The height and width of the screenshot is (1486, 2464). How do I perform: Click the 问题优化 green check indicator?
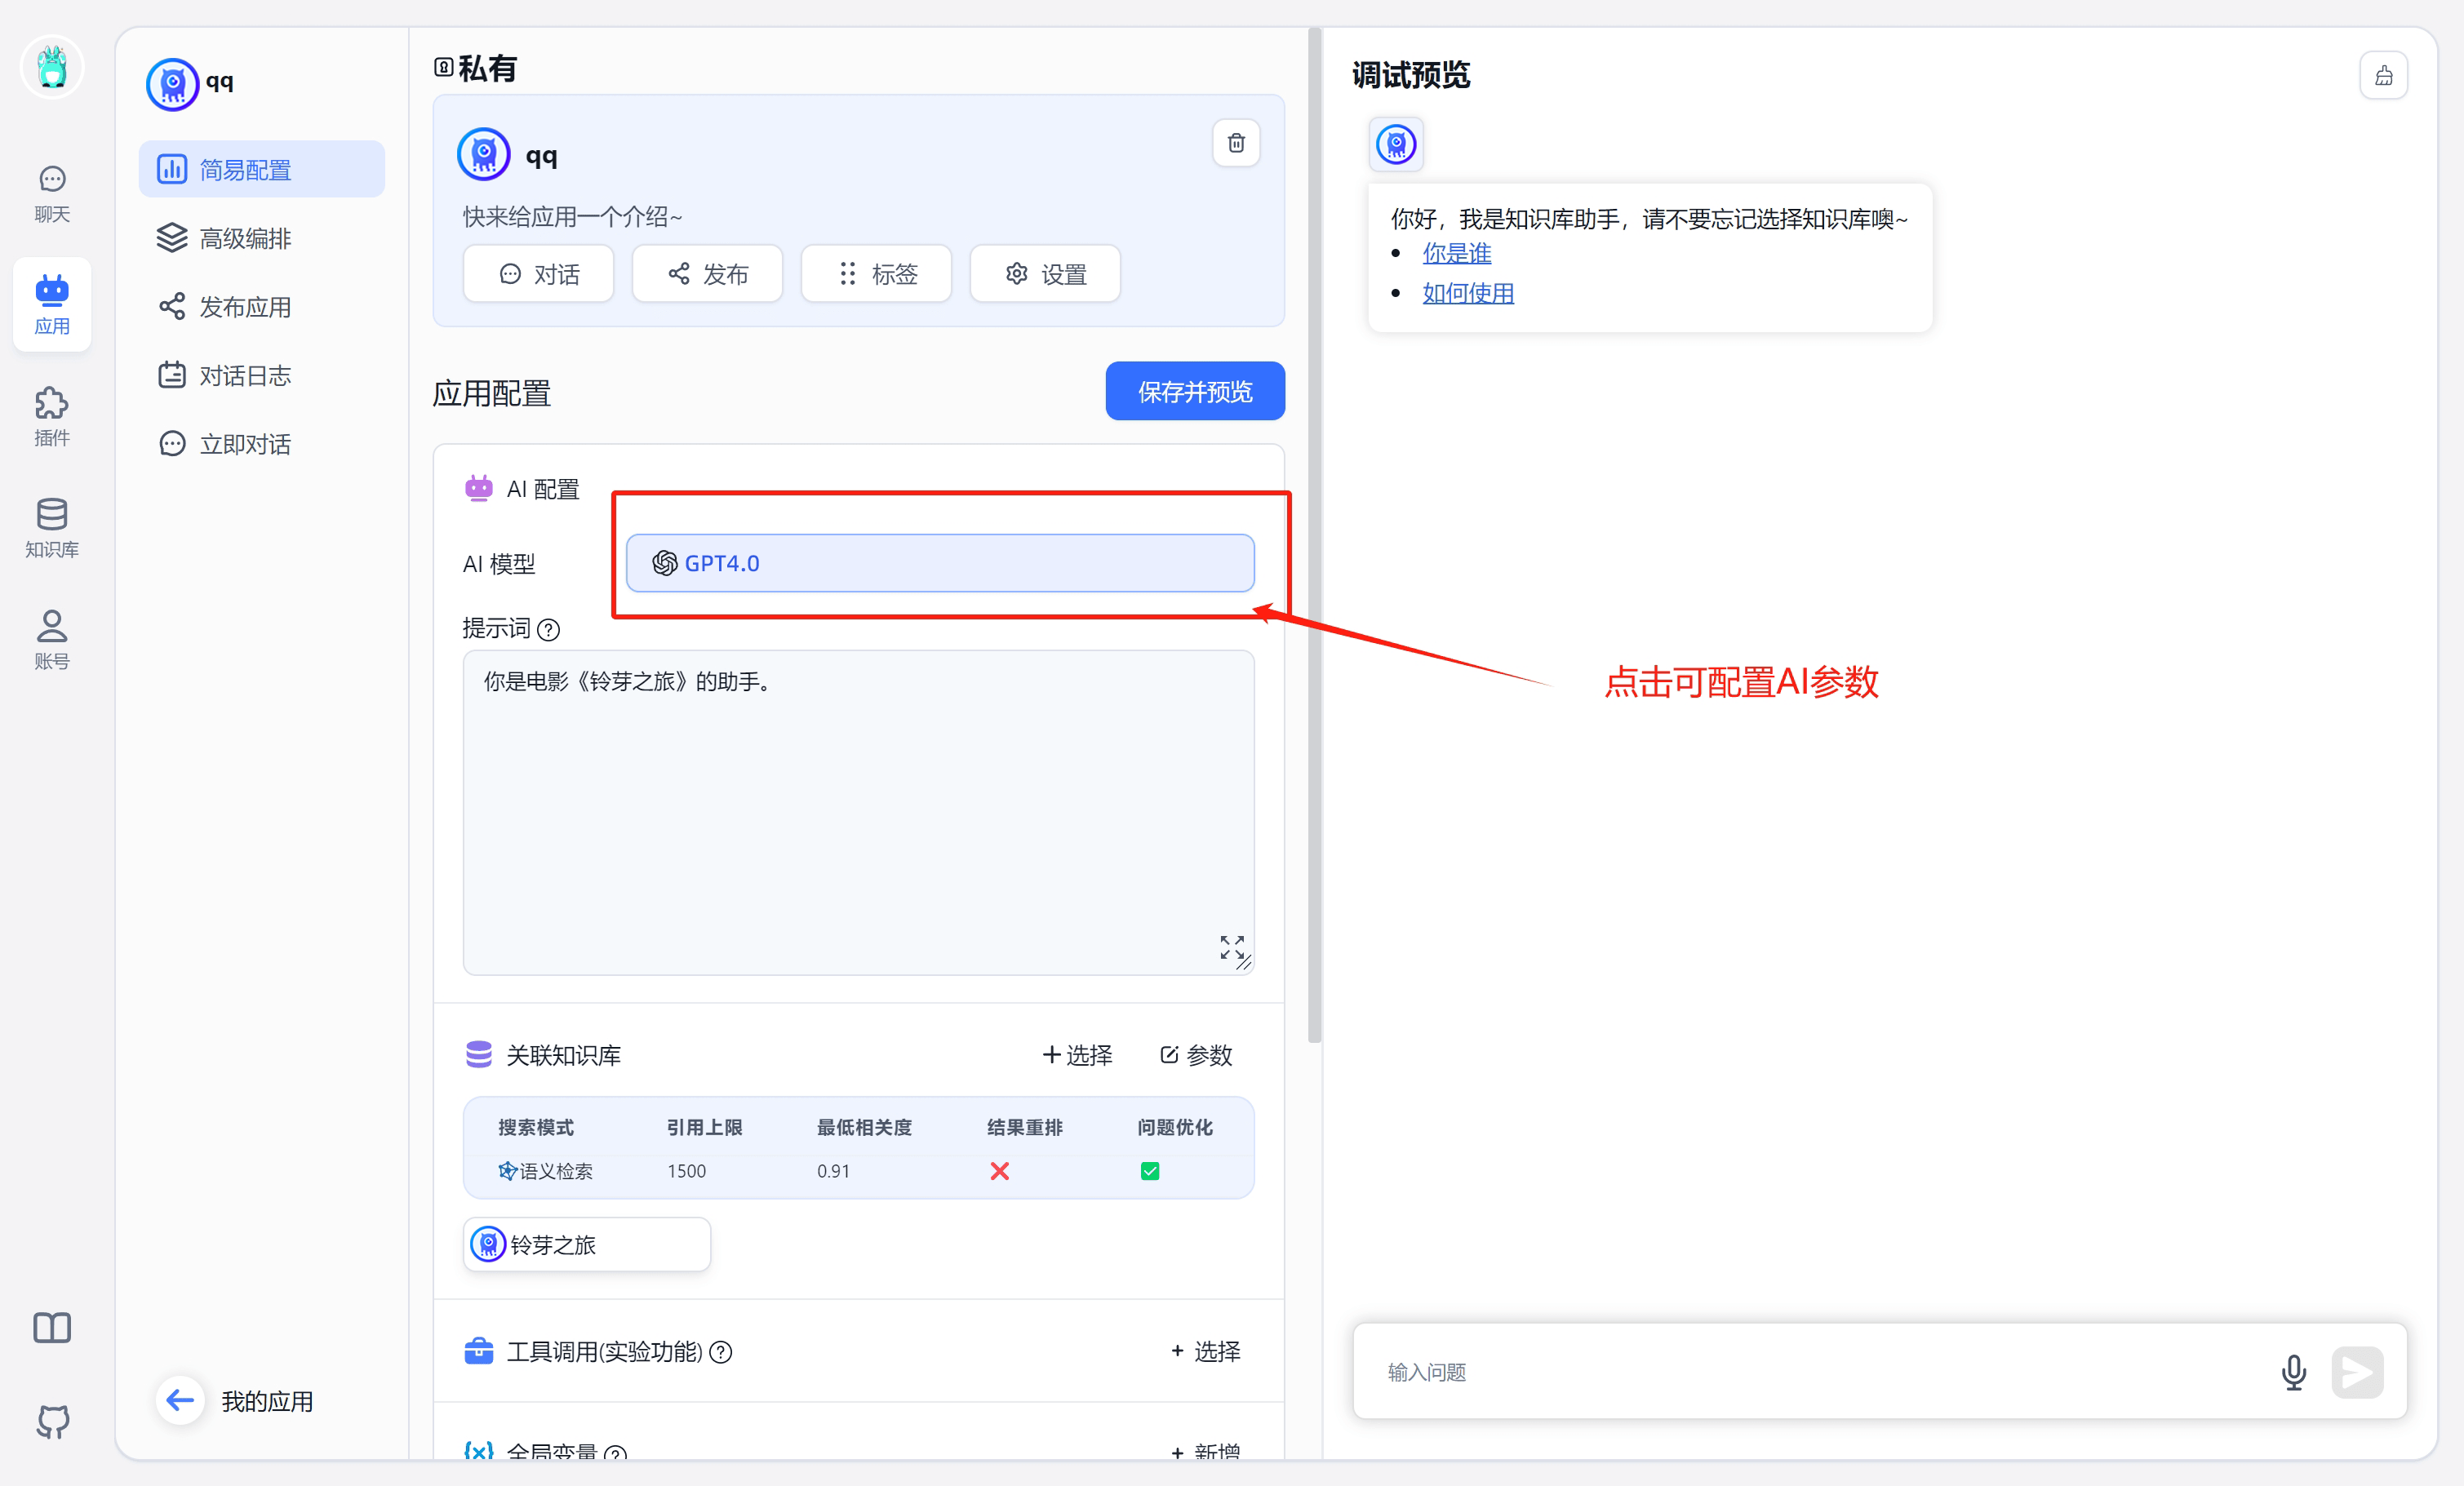click(x=1150, y=1171)
